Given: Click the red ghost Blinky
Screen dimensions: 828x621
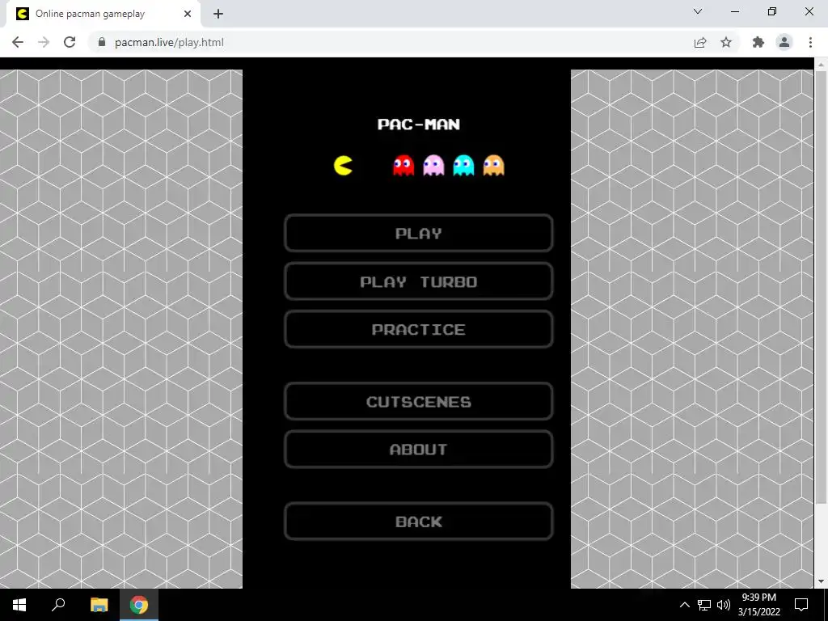Looking at the screenshot, I should click(403, 165).
